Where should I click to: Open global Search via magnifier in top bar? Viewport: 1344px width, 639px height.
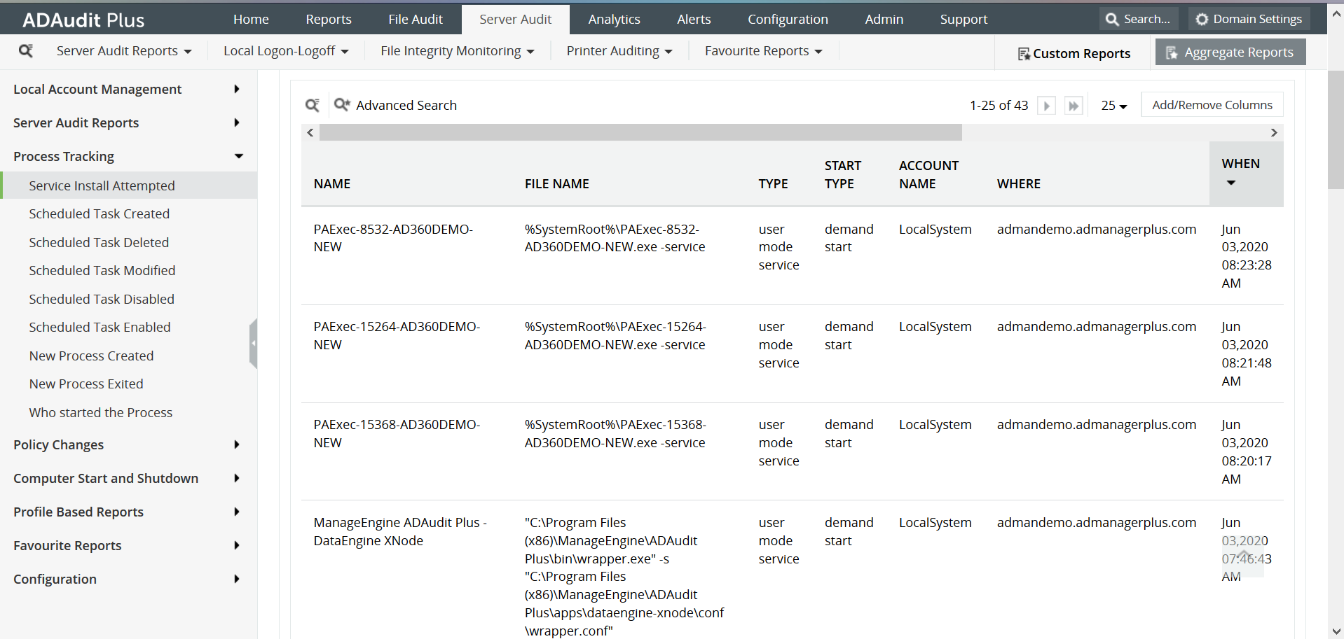(1111, 18)
